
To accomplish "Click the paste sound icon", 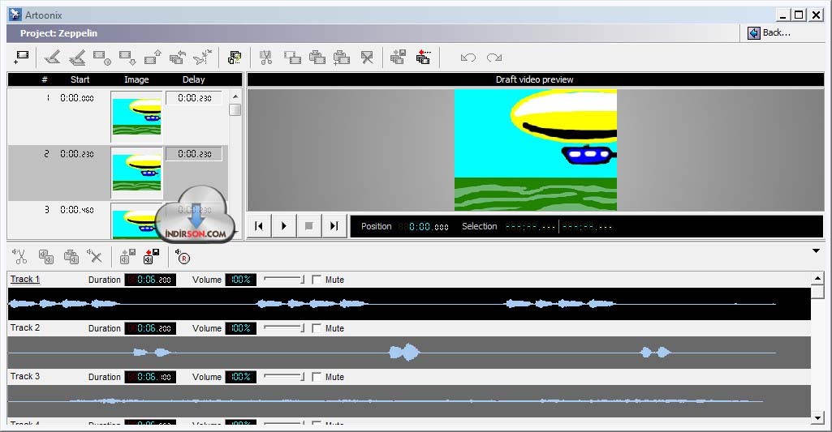I will (71, 257).
